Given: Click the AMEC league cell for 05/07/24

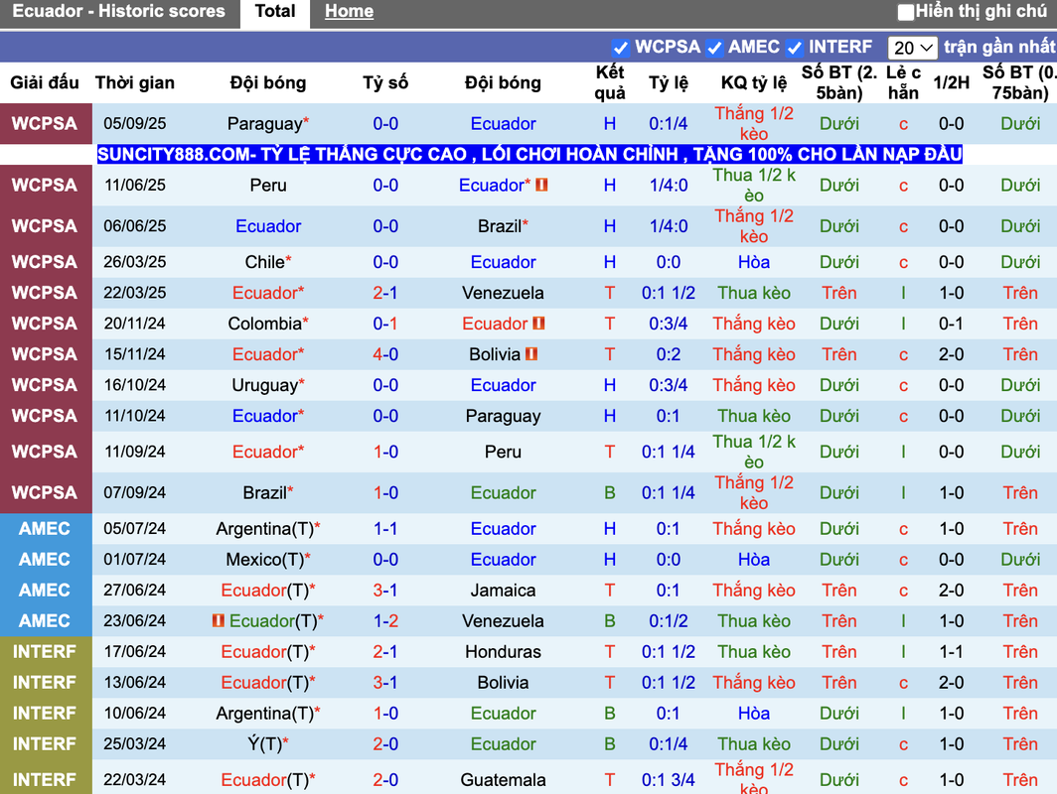Looking at the screenshot, I should point(45,529).
